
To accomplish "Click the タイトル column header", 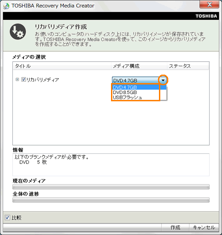I will [62, 66].
